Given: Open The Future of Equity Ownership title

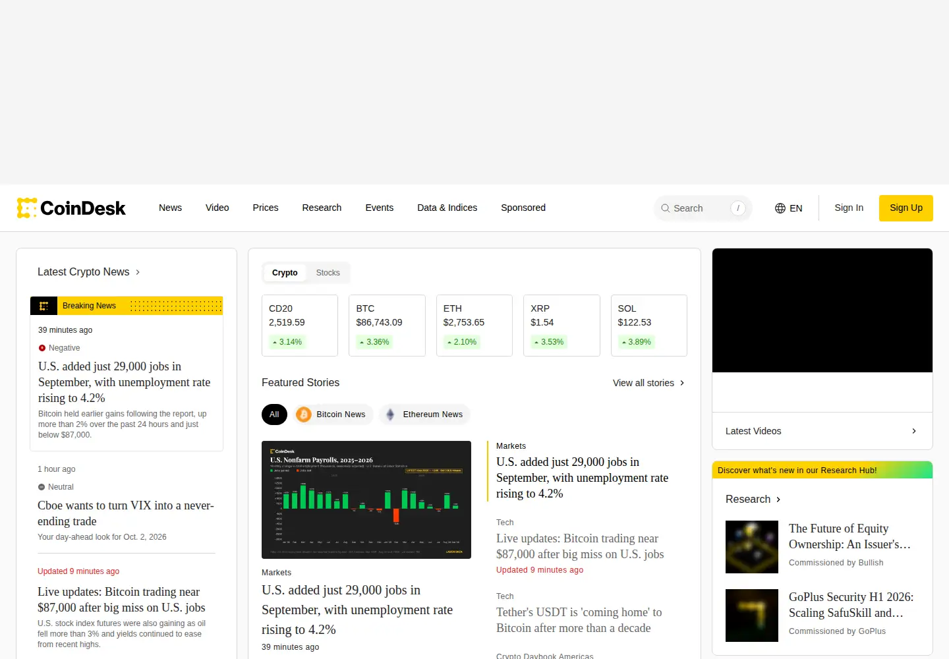Looking at the screenshot, I should click(x=850, y=536).
